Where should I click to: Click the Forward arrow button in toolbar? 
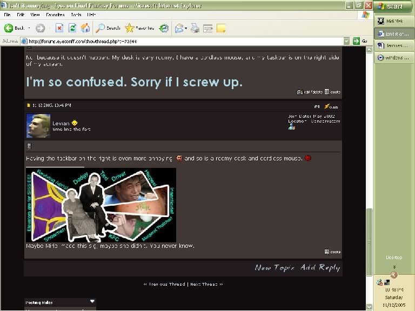40,28
